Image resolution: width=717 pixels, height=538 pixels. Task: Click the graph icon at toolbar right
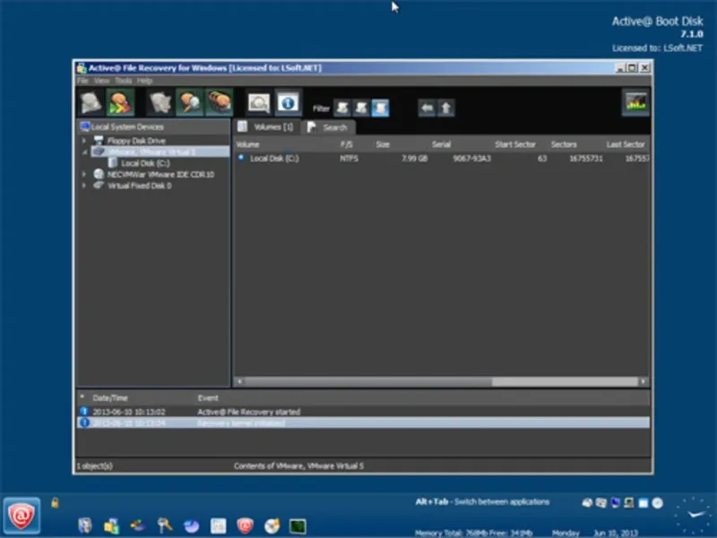point(635,103)
